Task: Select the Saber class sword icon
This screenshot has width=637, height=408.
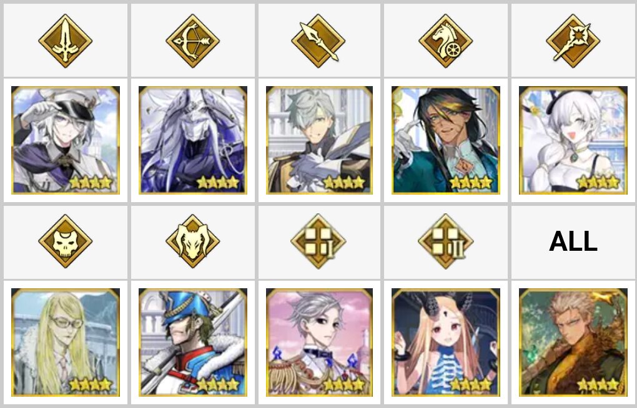Action: pos(66,41)
